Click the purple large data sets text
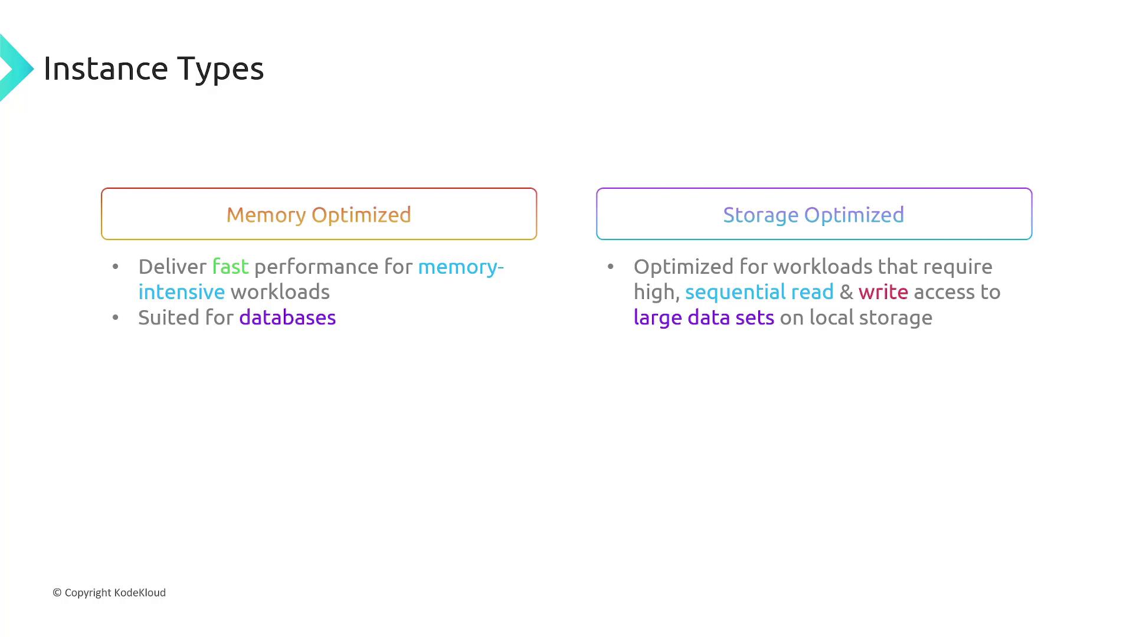Viewport: 1133px width, 637px height. click(703, 317)
